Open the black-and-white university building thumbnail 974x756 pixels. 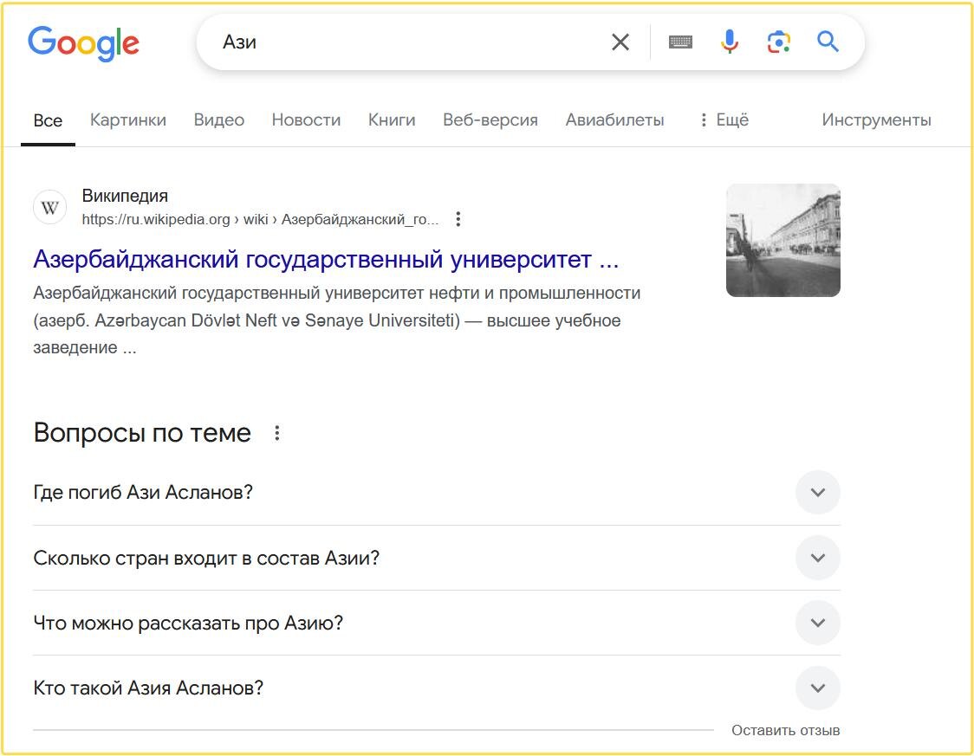click(x=782, y=240)
